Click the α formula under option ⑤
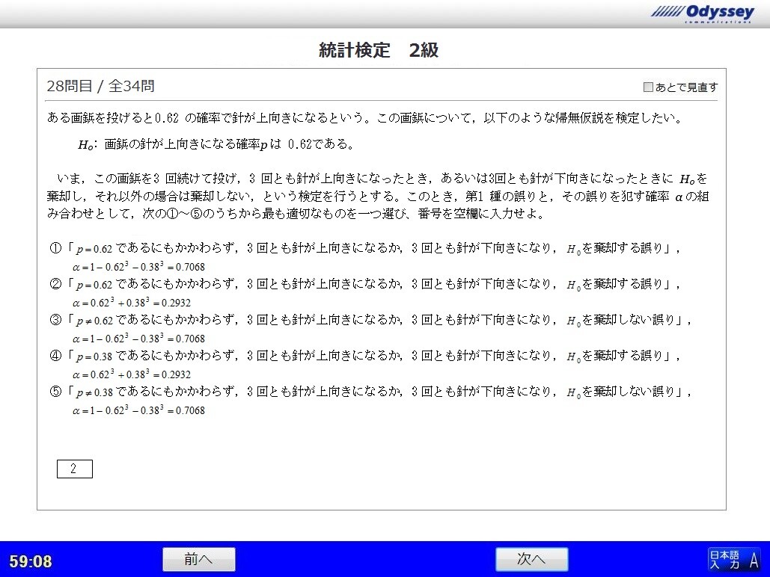The image size is (770, 577). (138, 410)
